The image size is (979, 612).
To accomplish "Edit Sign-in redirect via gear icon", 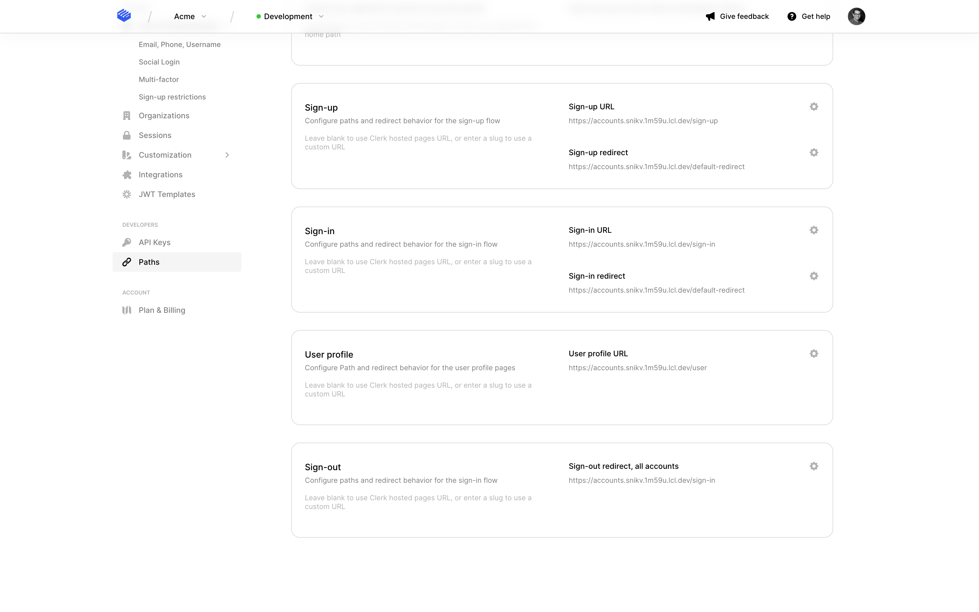I will pyautogui.click(x=814, y=276).
